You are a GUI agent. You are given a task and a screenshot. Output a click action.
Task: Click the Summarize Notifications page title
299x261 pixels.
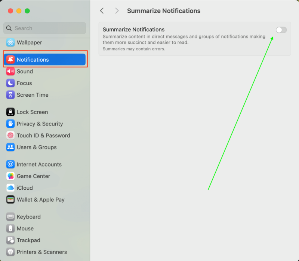click(164, 11)
